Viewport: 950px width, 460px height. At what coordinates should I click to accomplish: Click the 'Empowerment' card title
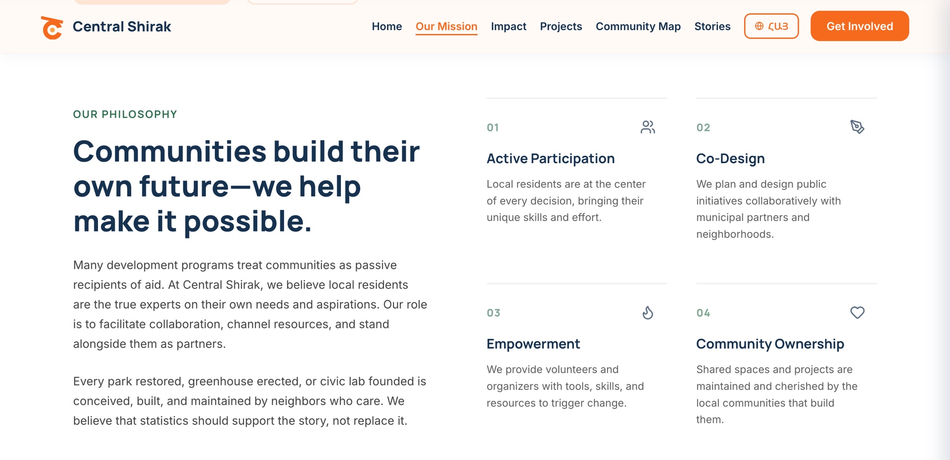(533, 344)
